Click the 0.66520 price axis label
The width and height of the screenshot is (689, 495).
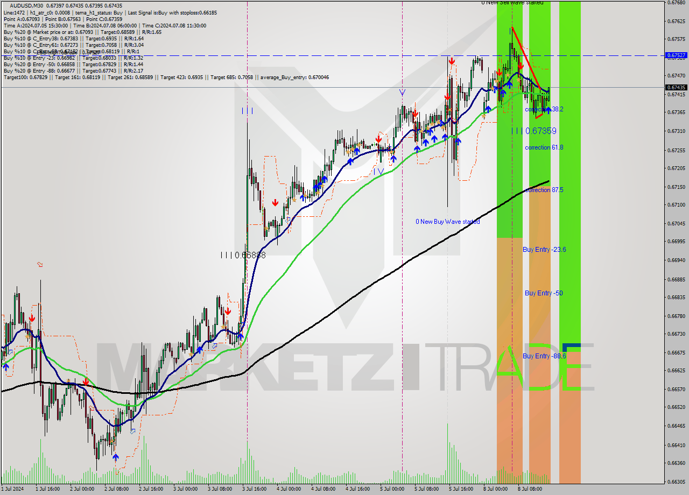click(x=676, y=407)
